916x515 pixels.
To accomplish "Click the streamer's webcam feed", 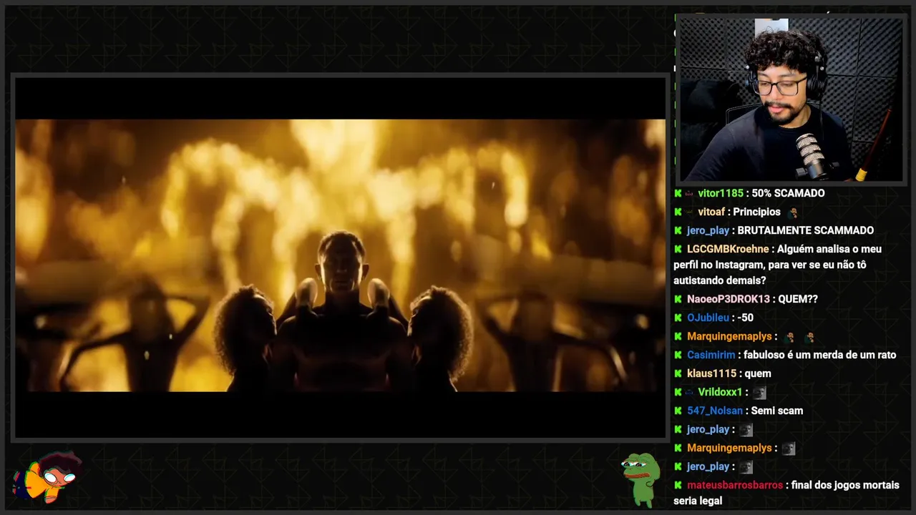I will click(791, 99).
